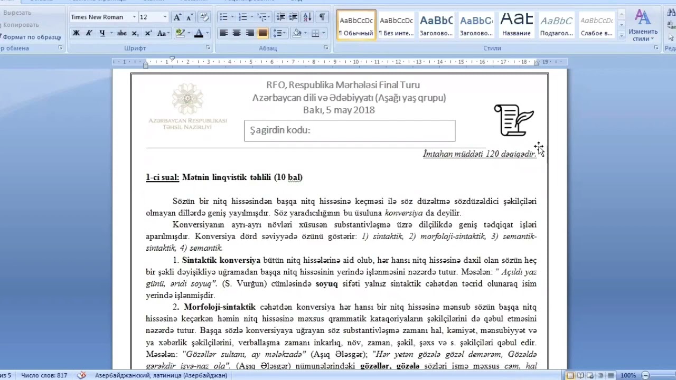
Task: Click Формат по образцу (Format Painter)
Action: (32, 37)
